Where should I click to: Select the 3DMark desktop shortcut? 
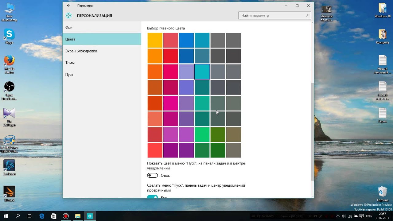[9, 194]
